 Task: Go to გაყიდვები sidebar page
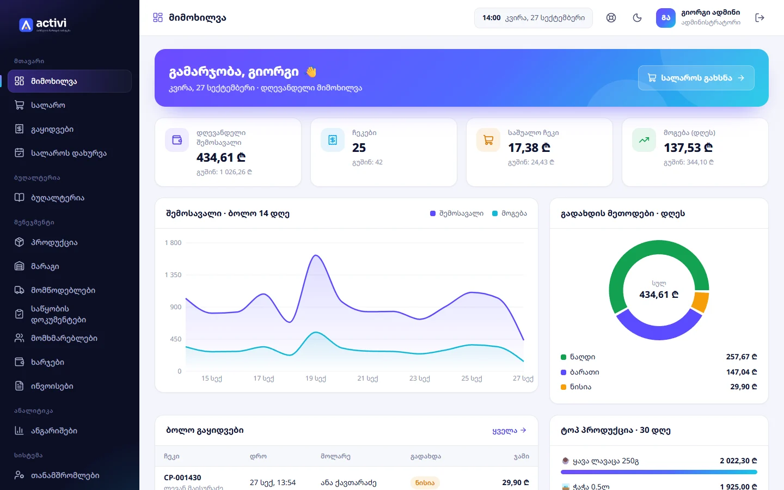point(70,129)
